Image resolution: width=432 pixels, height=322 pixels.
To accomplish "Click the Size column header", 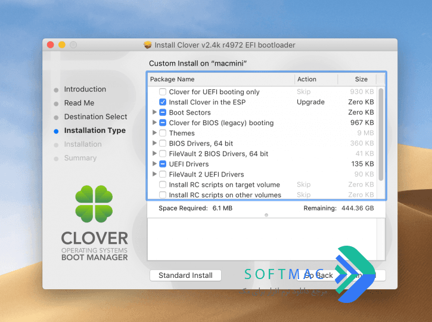I will [x=357, y=79].
